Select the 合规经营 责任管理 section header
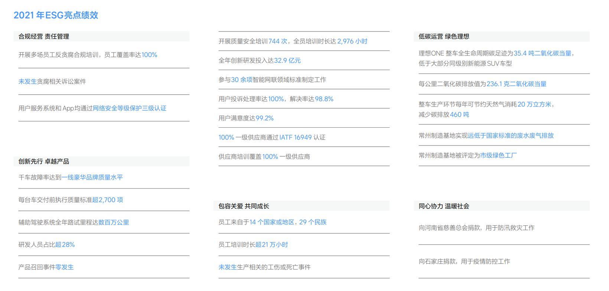609x291 pixels. (44, 36)
